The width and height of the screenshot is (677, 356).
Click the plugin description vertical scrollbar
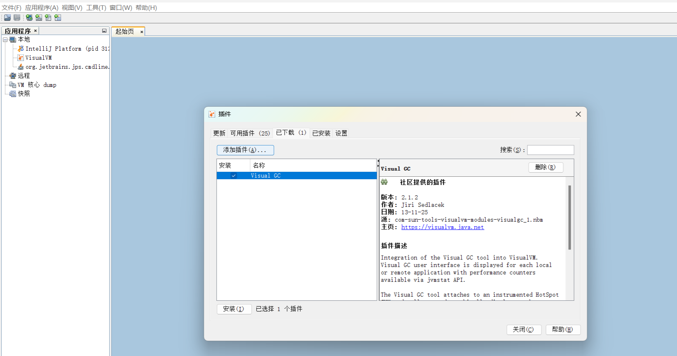coord(569,218)
